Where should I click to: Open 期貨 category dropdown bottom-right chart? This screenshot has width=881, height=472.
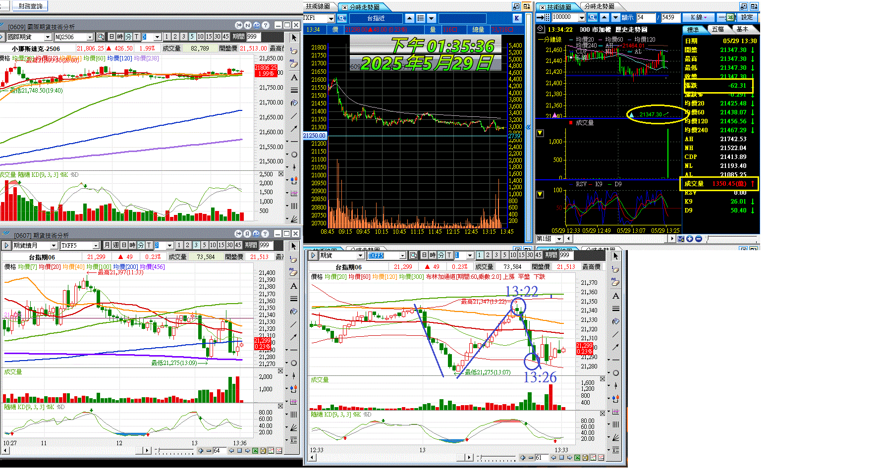[360, 256]
